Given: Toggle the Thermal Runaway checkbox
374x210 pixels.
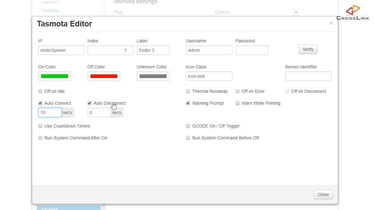Looking at the screenshot, I should pos(188,91).
